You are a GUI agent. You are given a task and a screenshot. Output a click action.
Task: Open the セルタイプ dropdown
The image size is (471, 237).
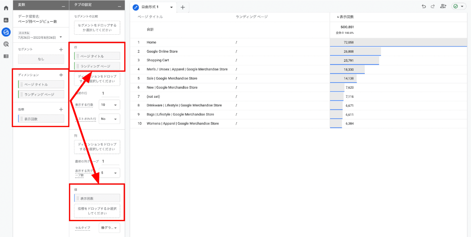tap(109, 228)
